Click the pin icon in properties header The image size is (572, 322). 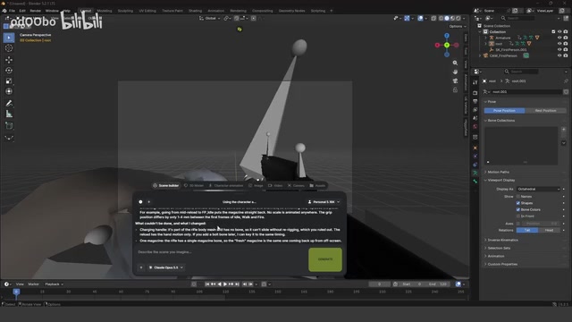pyautogui.click(x=566, y=81)
